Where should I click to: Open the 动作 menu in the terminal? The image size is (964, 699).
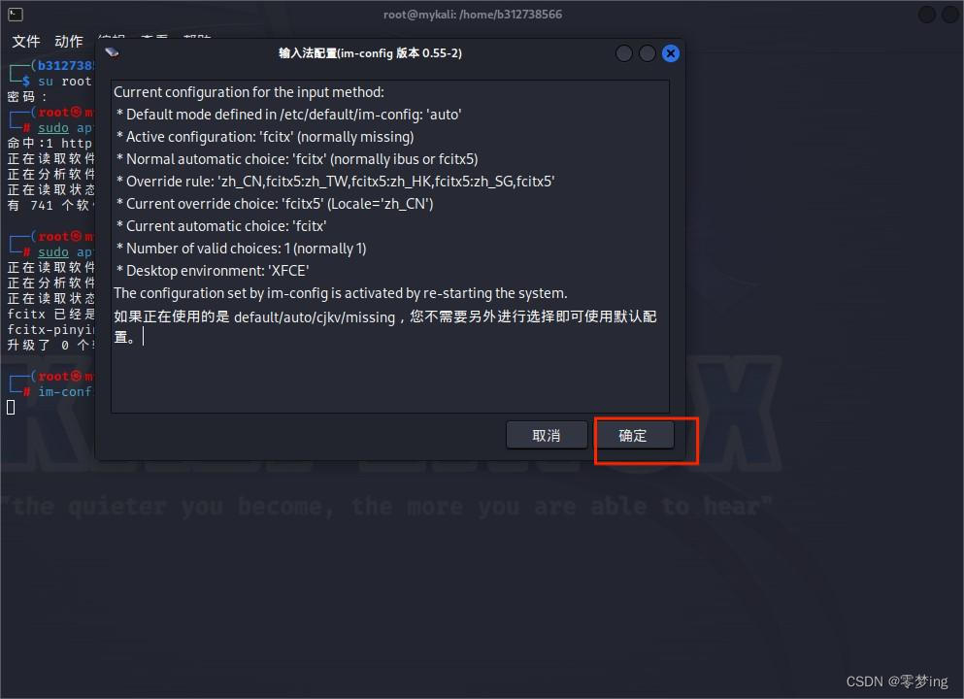coord(68,41)
